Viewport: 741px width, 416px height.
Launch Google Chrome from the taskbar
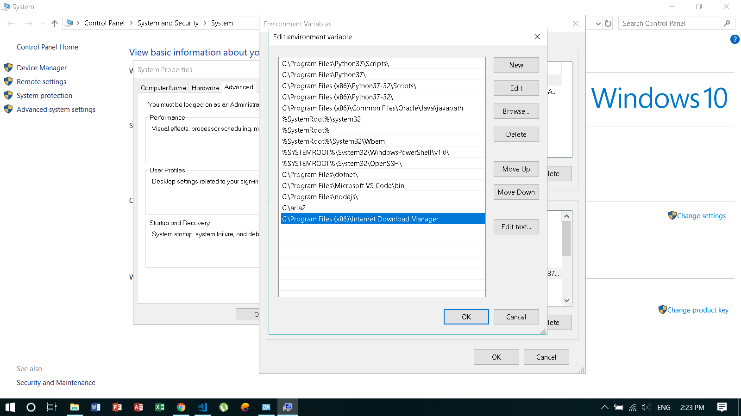click(x=181, y=407)
